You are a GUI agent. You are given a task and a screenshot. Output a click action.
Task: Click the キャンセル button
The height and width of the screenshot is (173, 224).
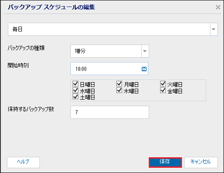click(x=201, y=163)
